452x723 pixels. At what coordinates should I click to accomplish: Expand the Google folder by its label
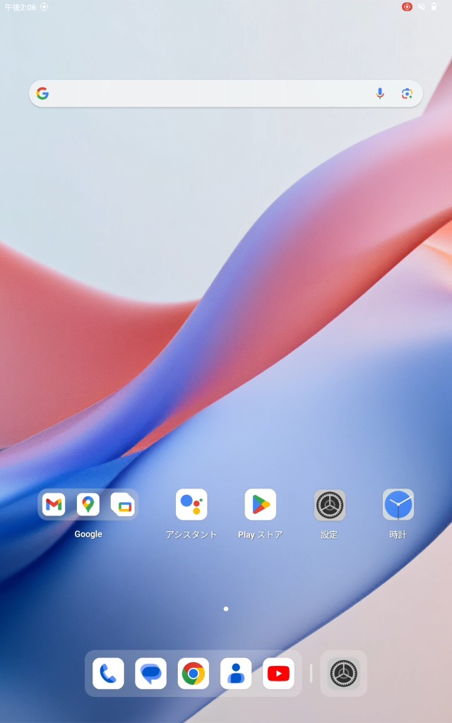click(x=88, y=534)
